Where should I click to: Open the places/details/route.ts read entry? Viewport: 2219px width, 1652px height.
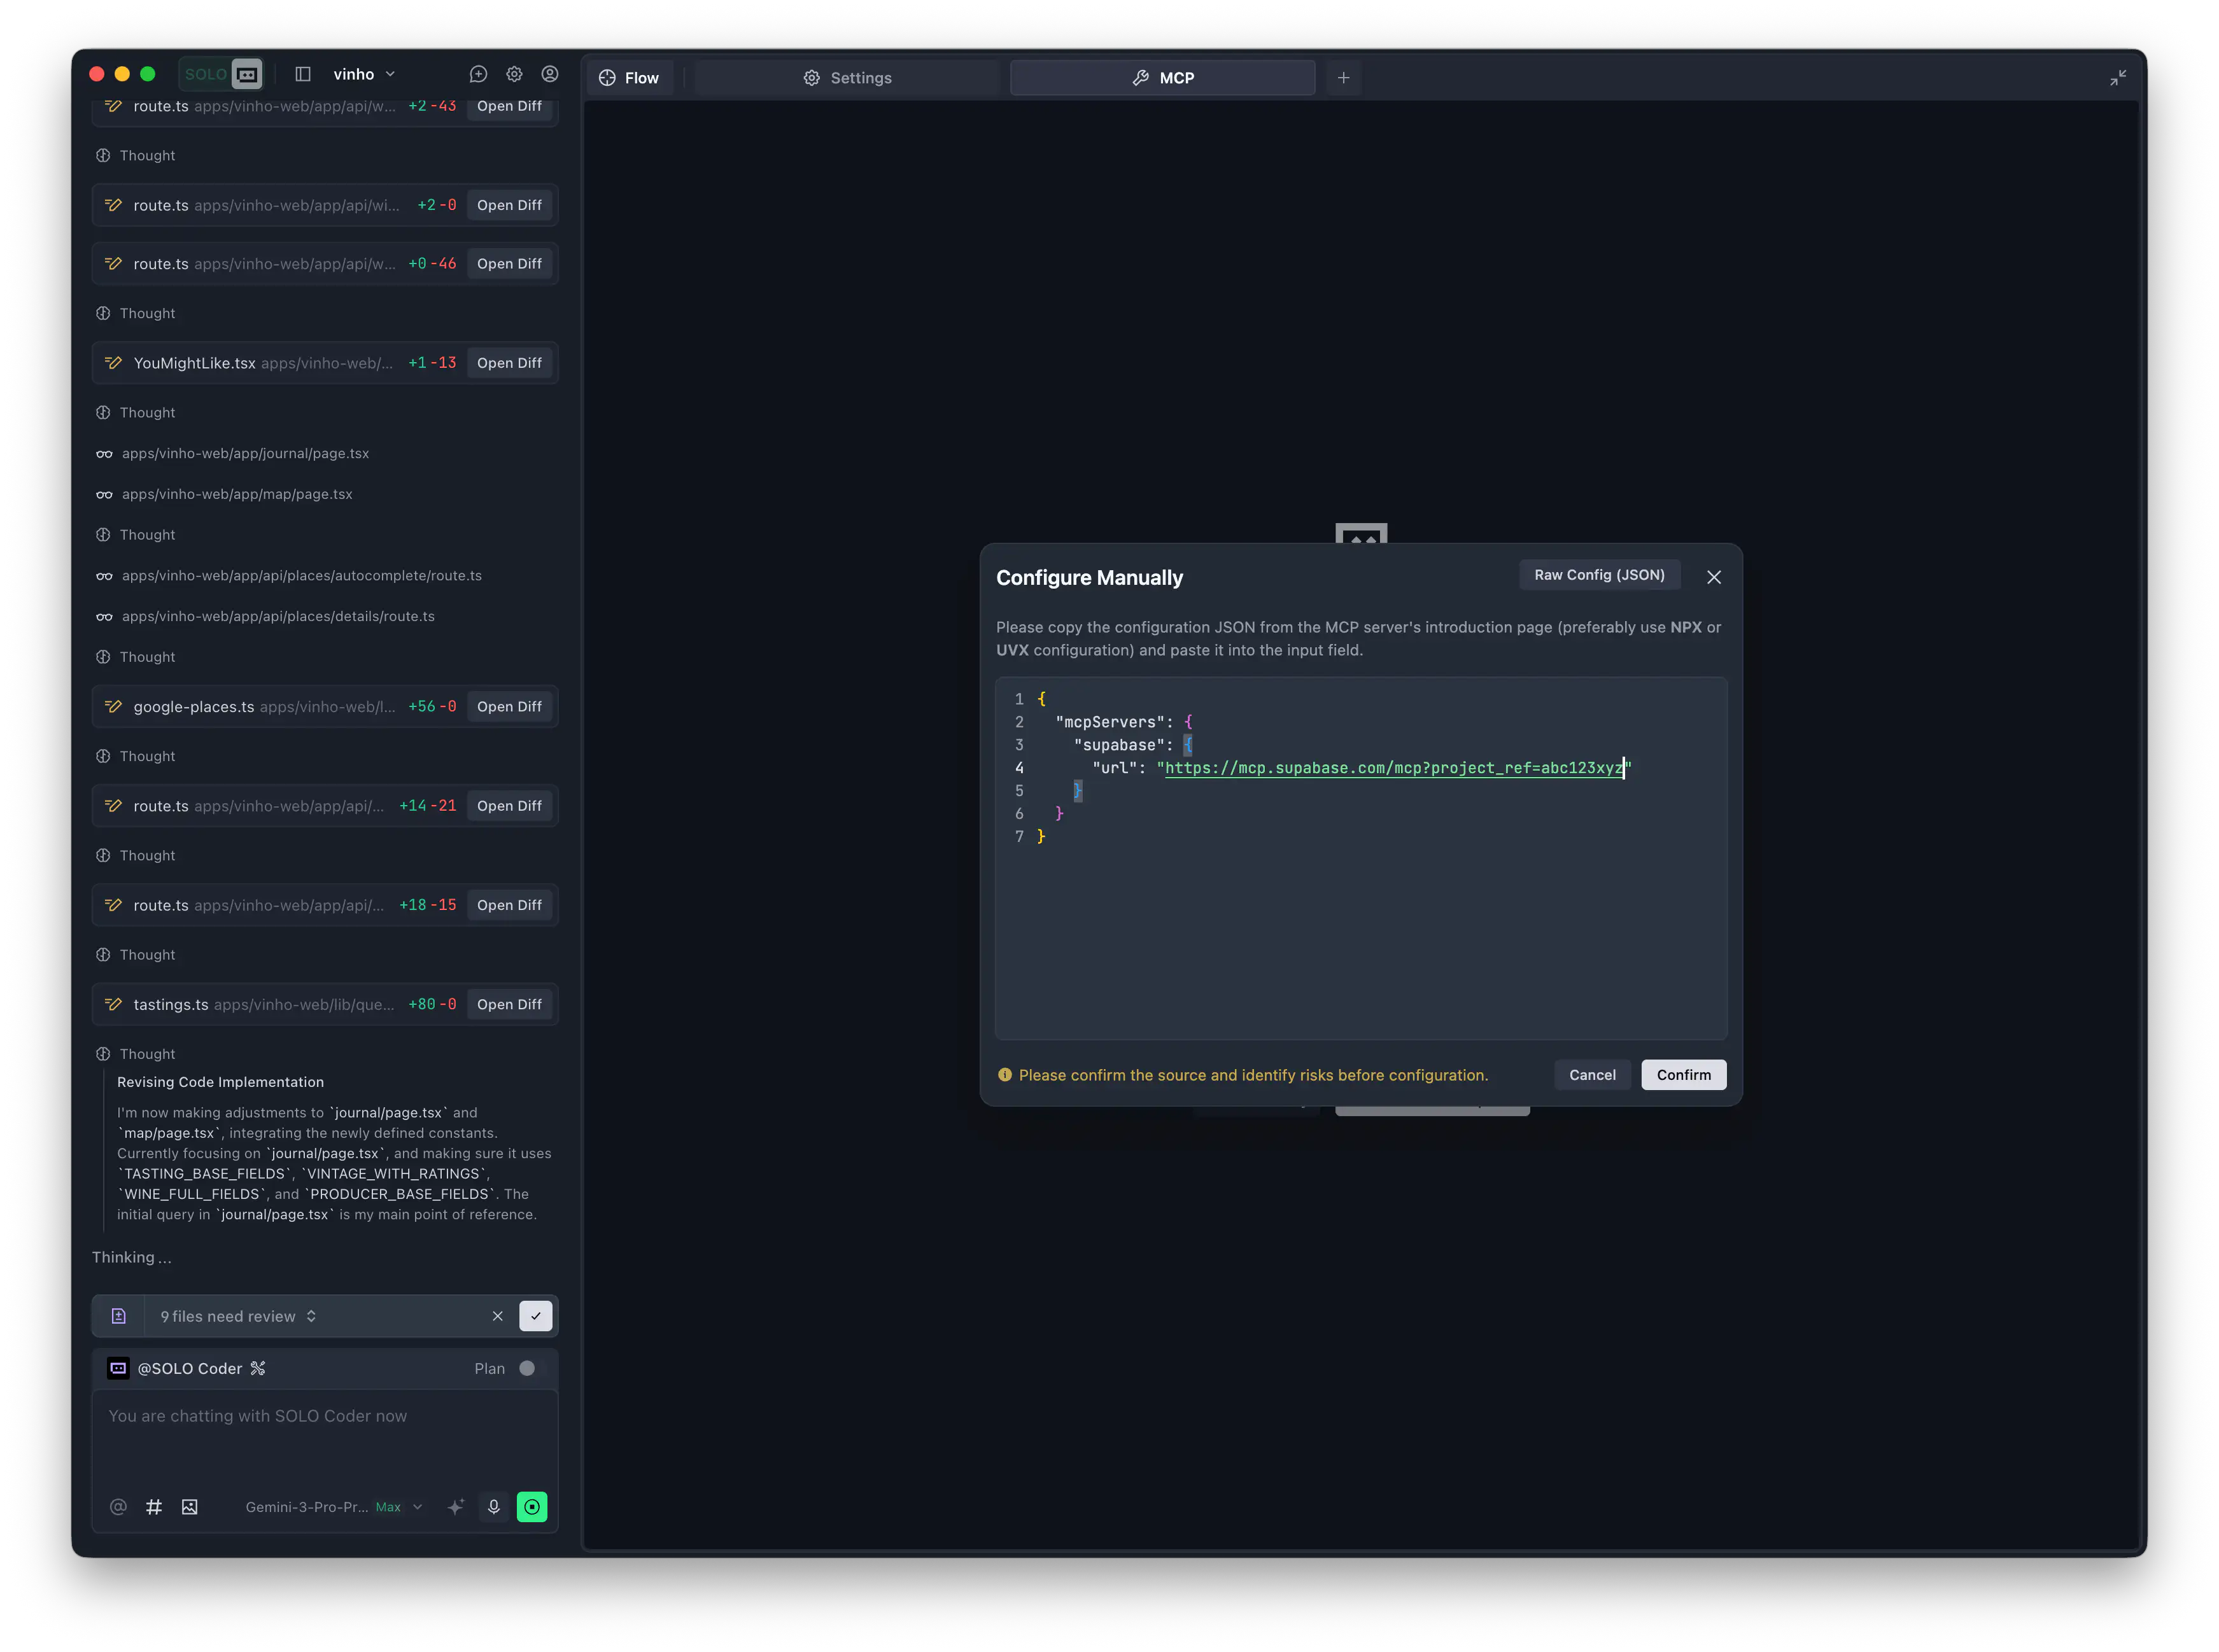(265, 616)
